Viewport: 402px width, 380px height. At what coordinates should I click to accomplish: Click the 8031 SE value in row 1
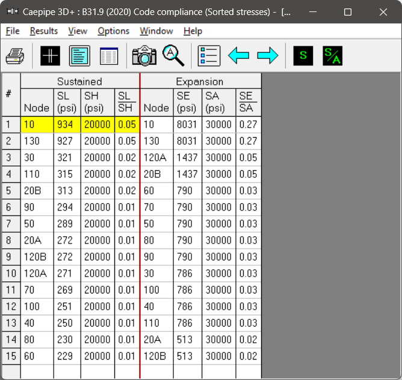point(187,125)
